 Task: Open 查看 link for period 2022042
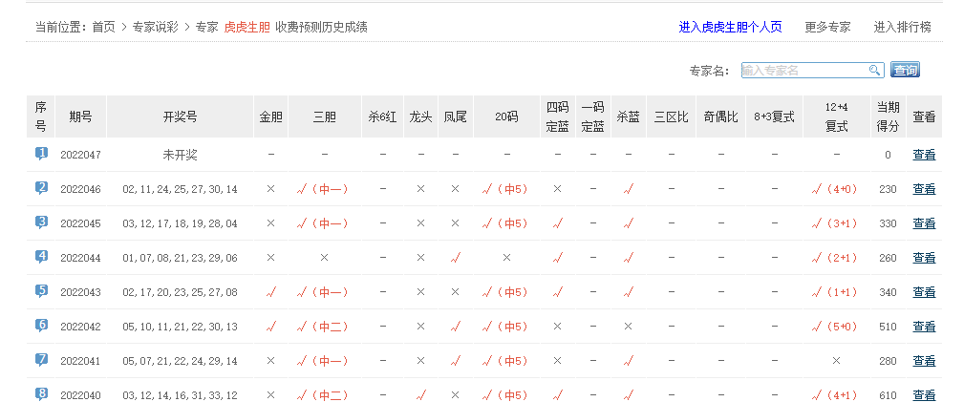tap(924, 327)
